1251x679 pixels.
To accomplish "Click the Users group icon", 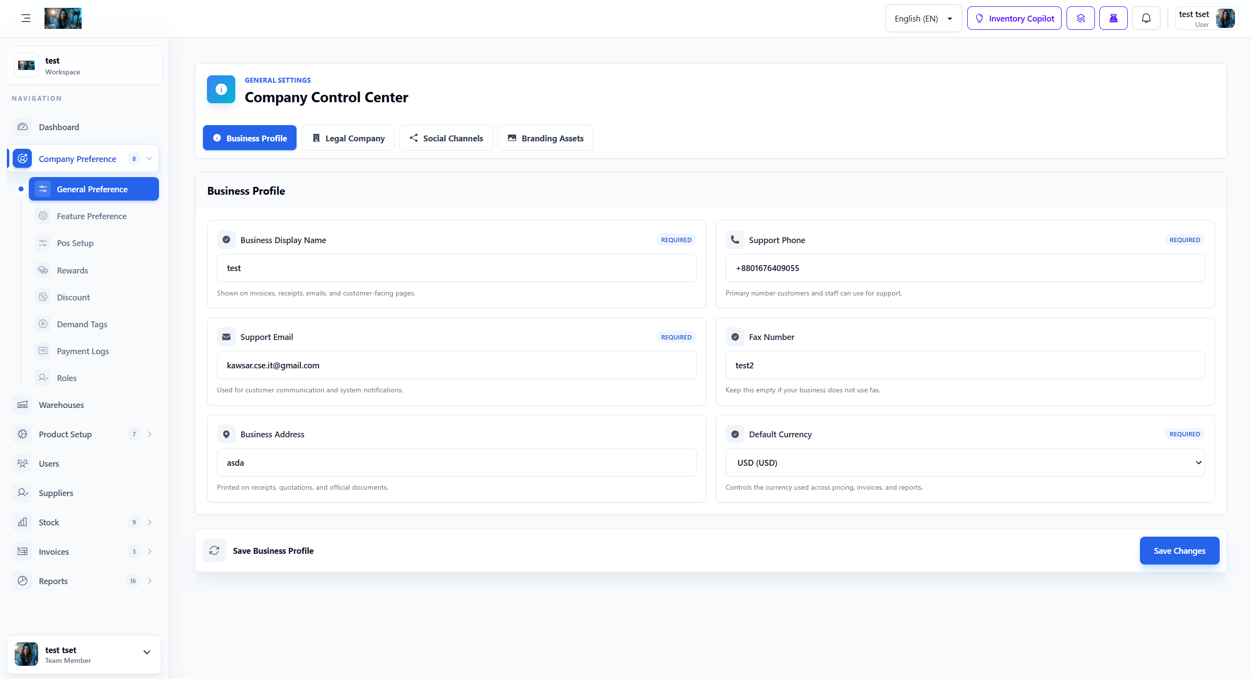I will (x=23, y=464).
